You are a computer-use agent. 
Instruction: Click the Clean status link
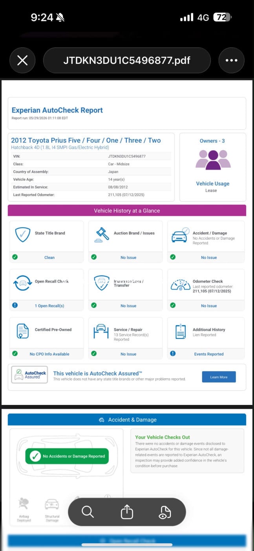pos(49,257)
